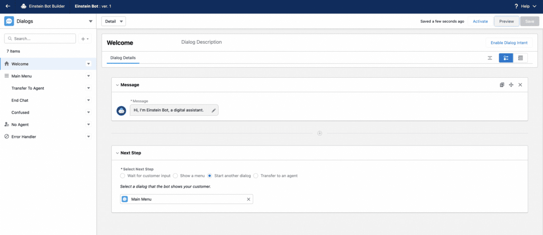Add a step with the circled plus
543x235 pixels.
[319, 133]
